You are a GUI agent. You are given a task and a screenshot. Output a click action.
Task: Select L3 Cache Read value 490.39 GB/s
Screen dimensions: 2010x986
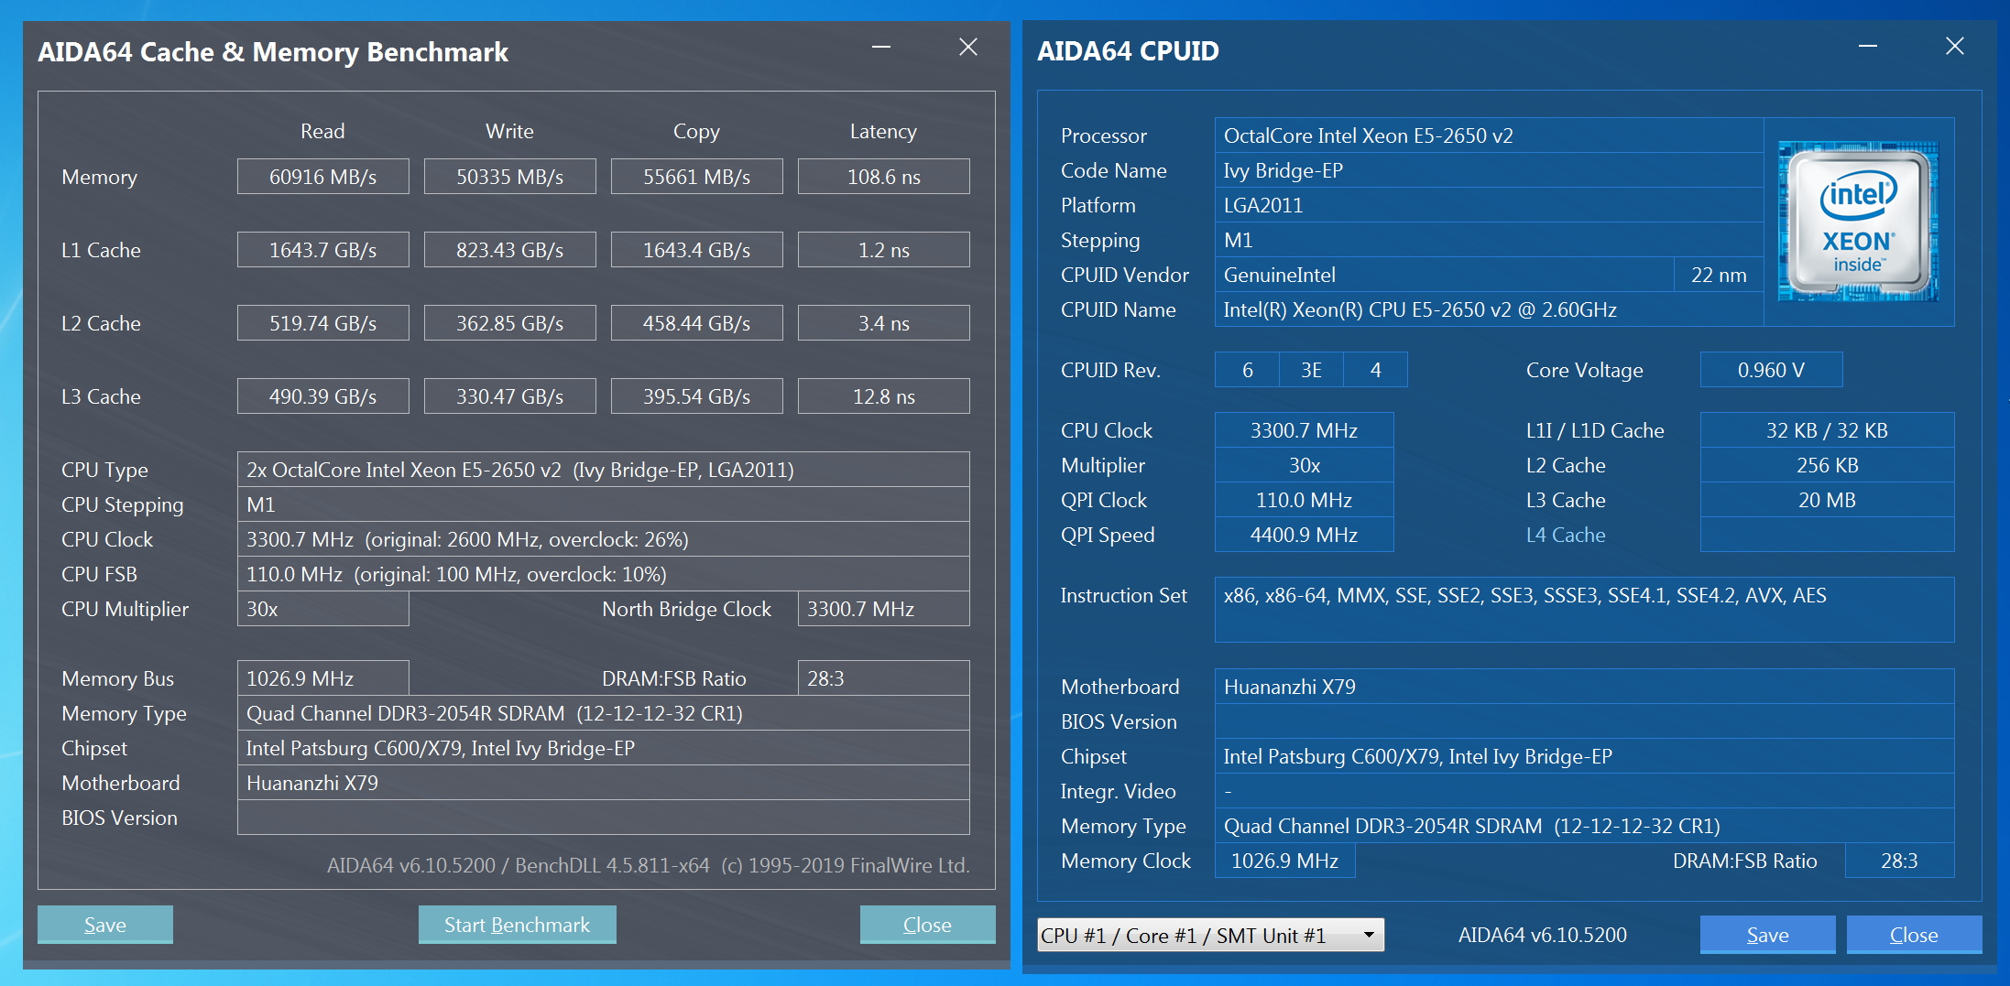point(323,396)
